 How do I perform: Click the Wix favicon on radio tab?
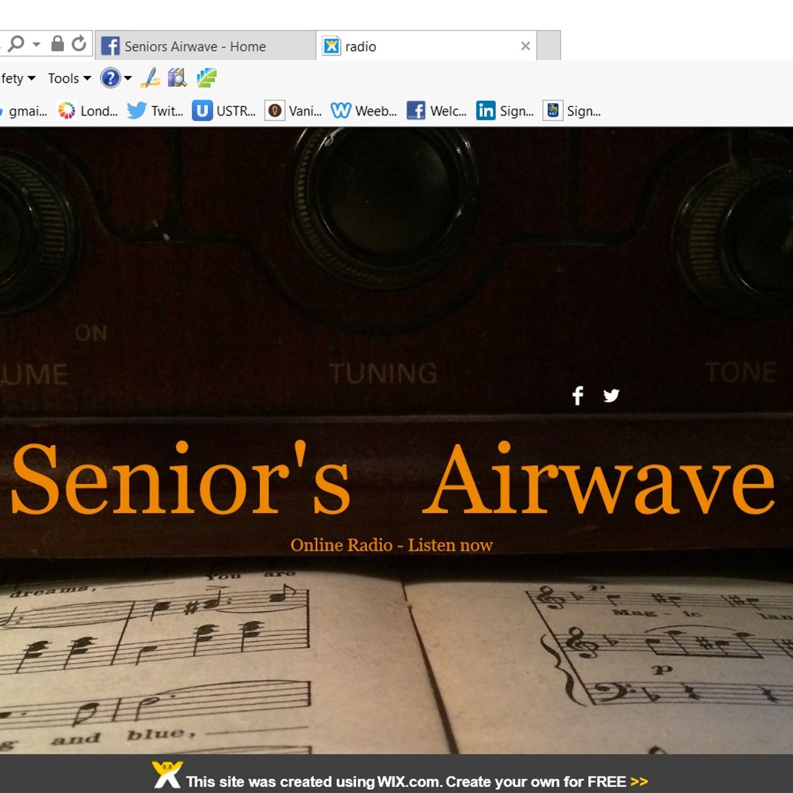tap(331, 46)
